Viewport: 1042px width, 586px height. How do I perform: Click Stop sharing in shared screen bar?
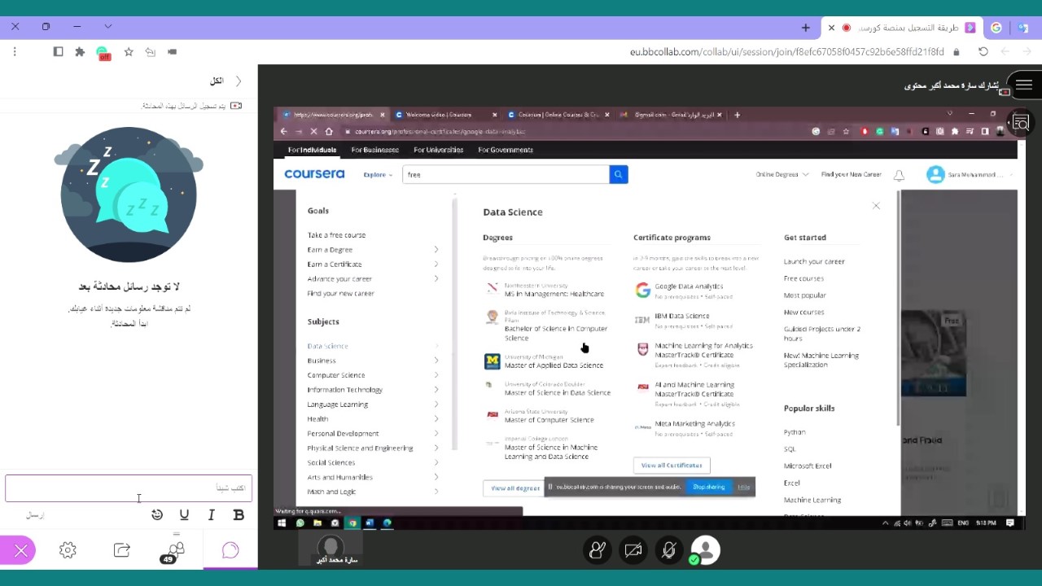pyautogui.click(x=708, y=487)
